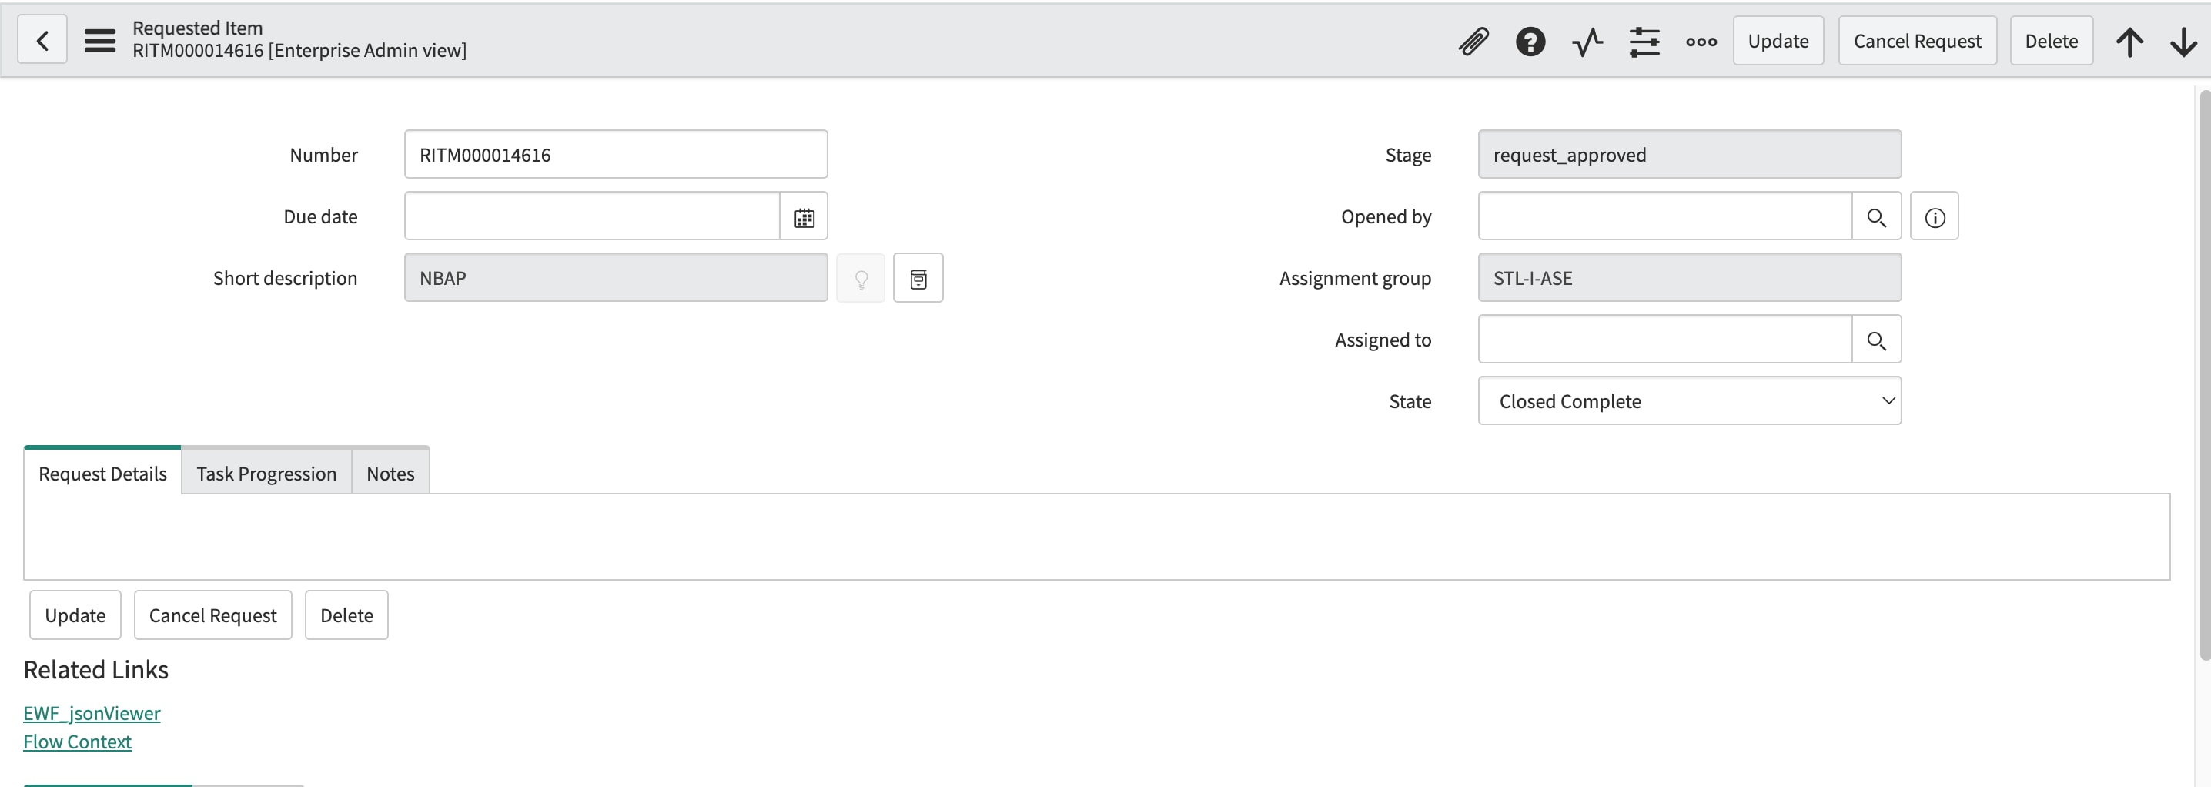Look up Assigned to using magnifier icon

[1876, 340]
